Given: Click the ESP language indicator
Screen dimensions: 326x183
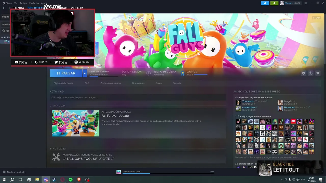Looking at the screenshot, I should pos(303,180).
